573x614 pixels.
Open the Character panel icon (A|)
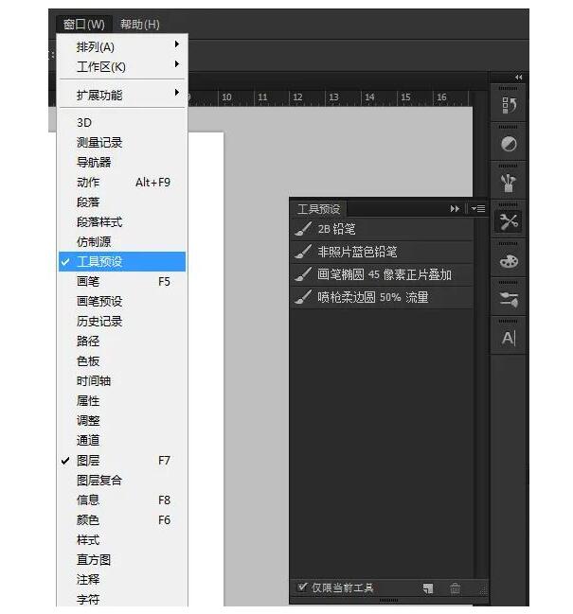509,338
